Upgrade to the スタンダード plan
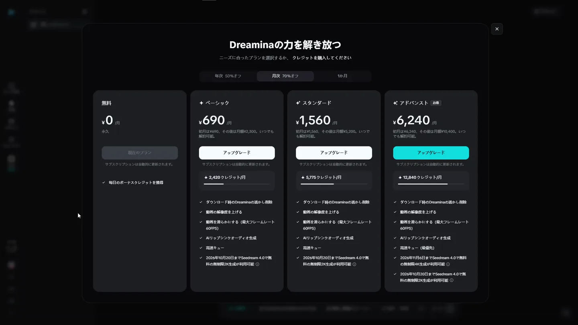Image resolution: width=578 pixels, height=325 pixels. [334, 153]
